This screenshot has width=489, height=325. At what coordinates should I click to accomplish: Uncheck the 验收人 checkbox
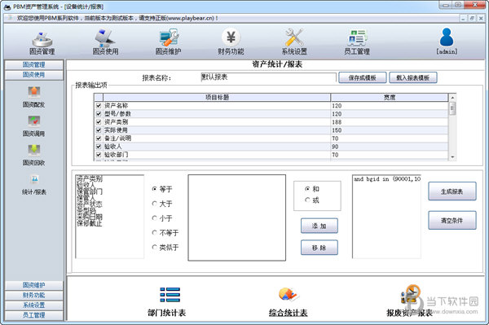click(99, 147)
